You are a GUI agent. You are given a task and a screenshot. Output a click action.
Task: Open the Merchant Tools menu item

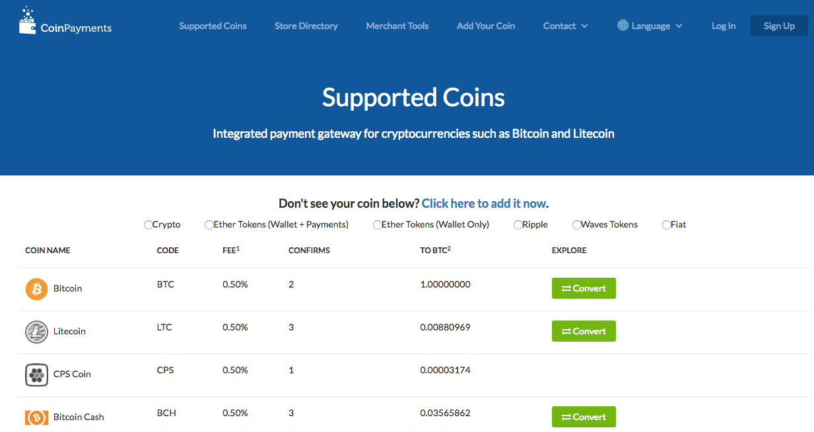397,26
